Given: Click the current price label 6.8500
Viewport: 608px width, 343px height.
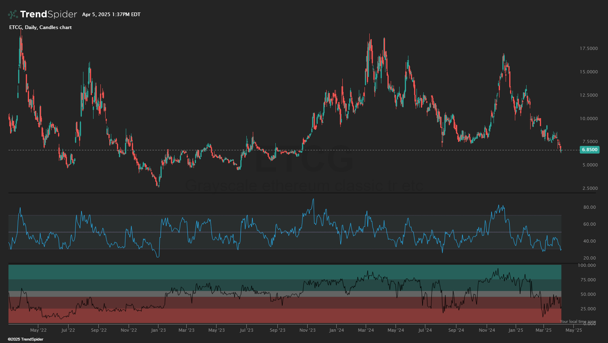Looking at the screenshot, I should click(589, 150).
